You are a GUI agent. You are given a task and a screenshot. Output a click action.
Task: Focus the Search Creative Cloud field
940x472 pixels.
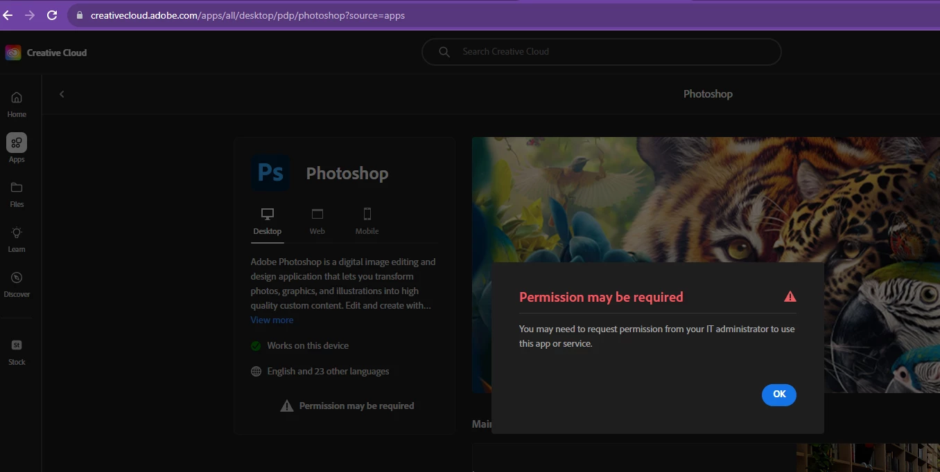coord(601,52)
